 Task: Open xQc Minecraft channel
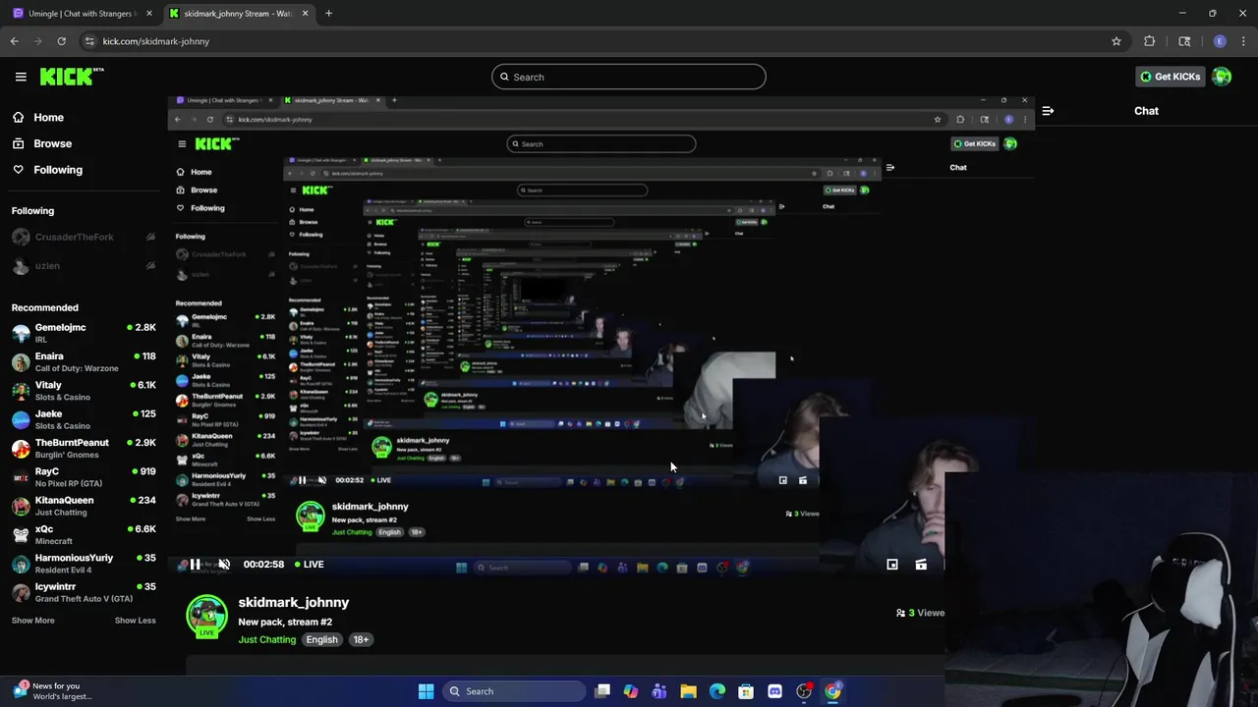(84, 535)
